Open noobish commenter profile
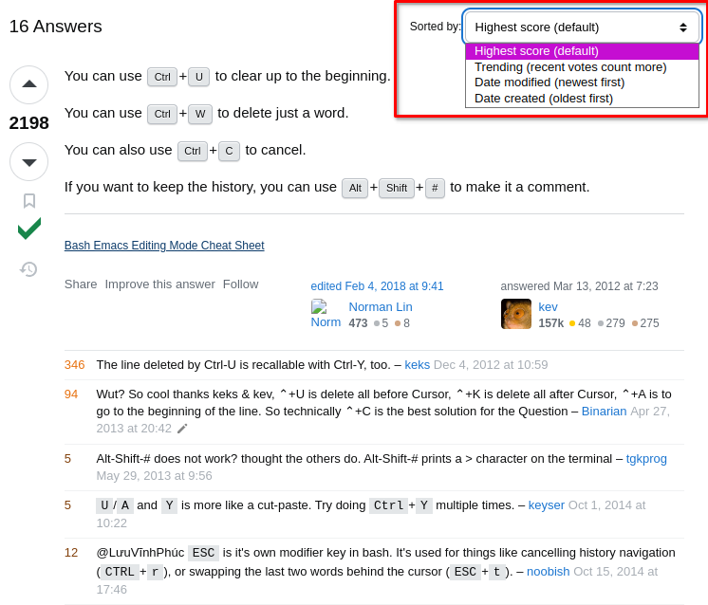Viewport: 708px width, 605px height. coord(549,572)
